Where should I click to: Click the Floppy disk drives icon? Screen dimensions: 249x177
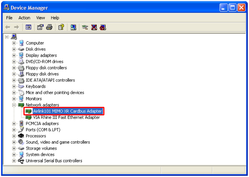[21, 74]
